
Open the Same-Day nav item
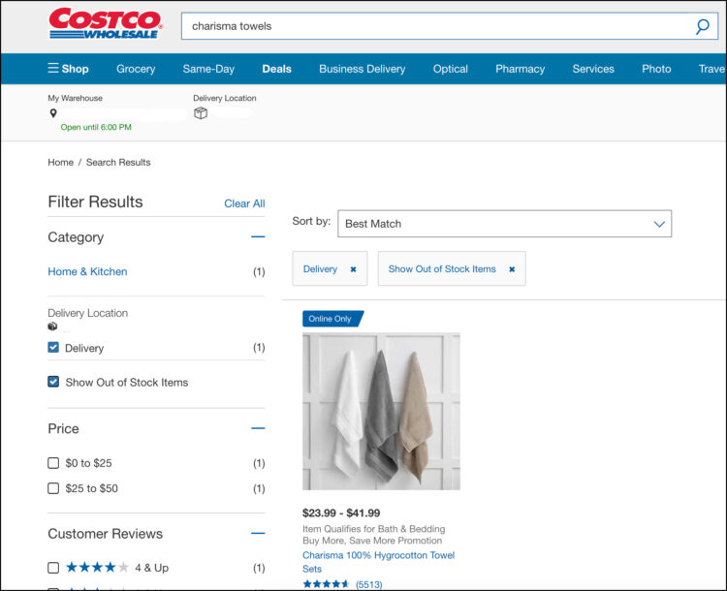[x=208, y=69]
